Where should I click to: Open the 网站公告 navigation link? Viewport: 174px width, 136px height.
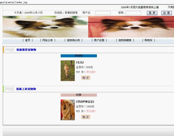[x=48, y=40]
